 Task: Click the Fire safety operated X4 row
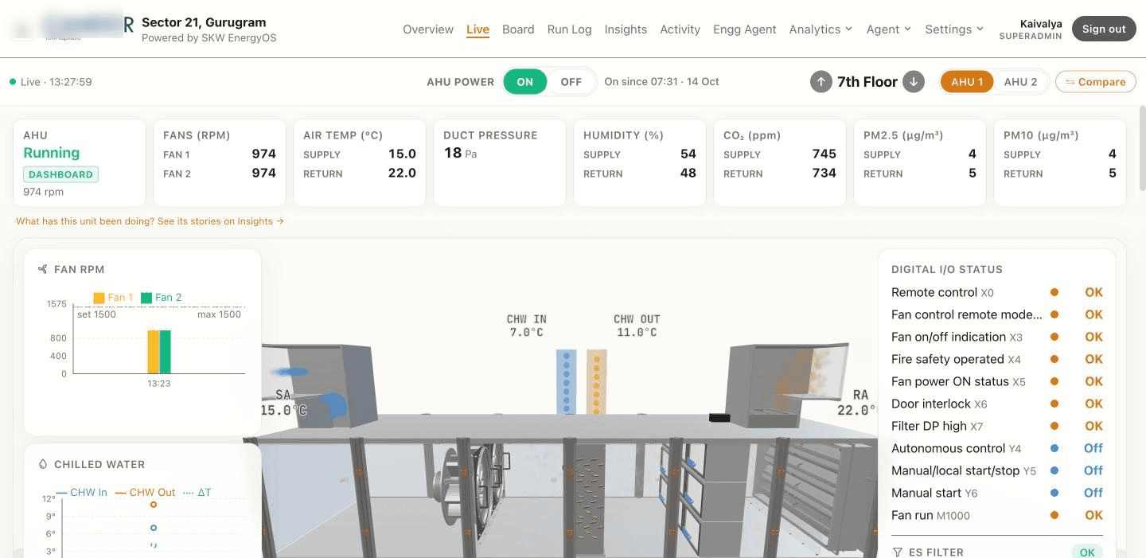[x=997, y=359]
